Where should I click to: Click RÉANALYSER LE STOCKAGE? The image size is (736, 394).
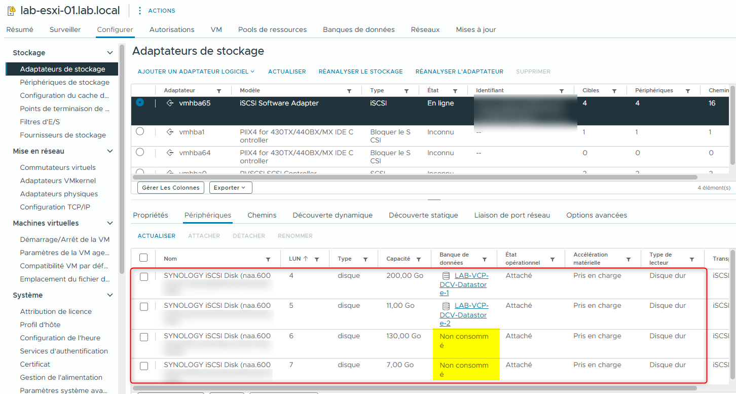[x=360, y=71]
